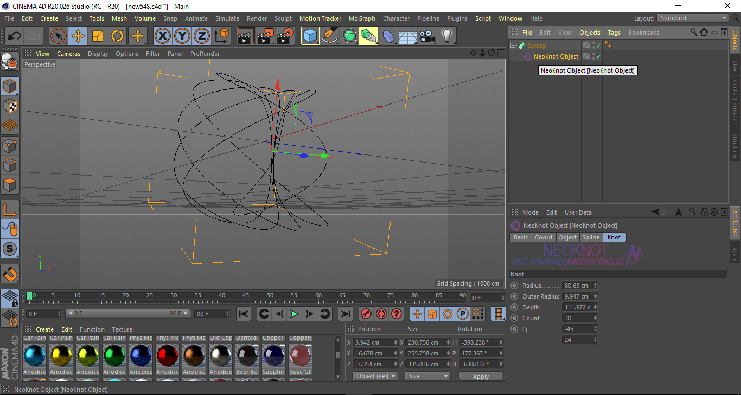
Task: Switch to Texture mode
Action: (10, 106)
